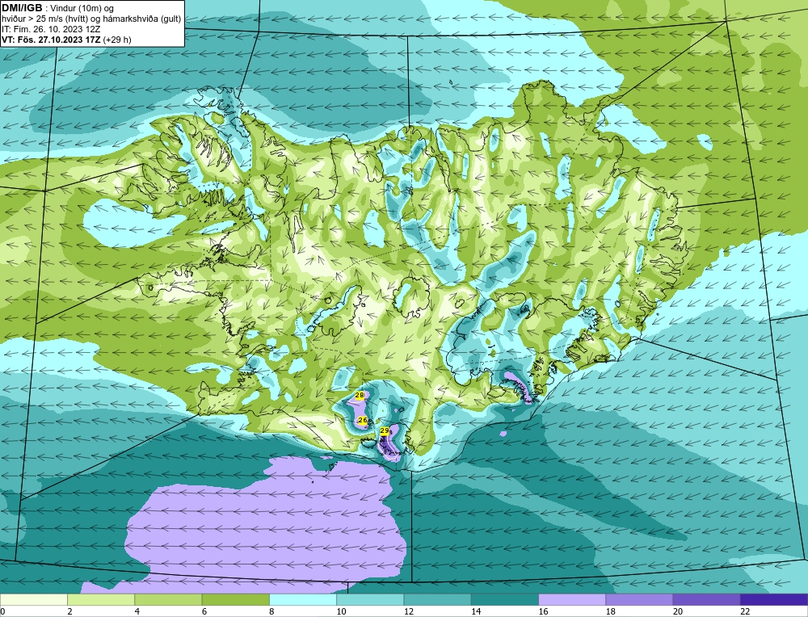Viewport: 808px width, 617px height.
Task: Pick the 18–20 m/s medium purple swatch
Action: tap(639, 599)
